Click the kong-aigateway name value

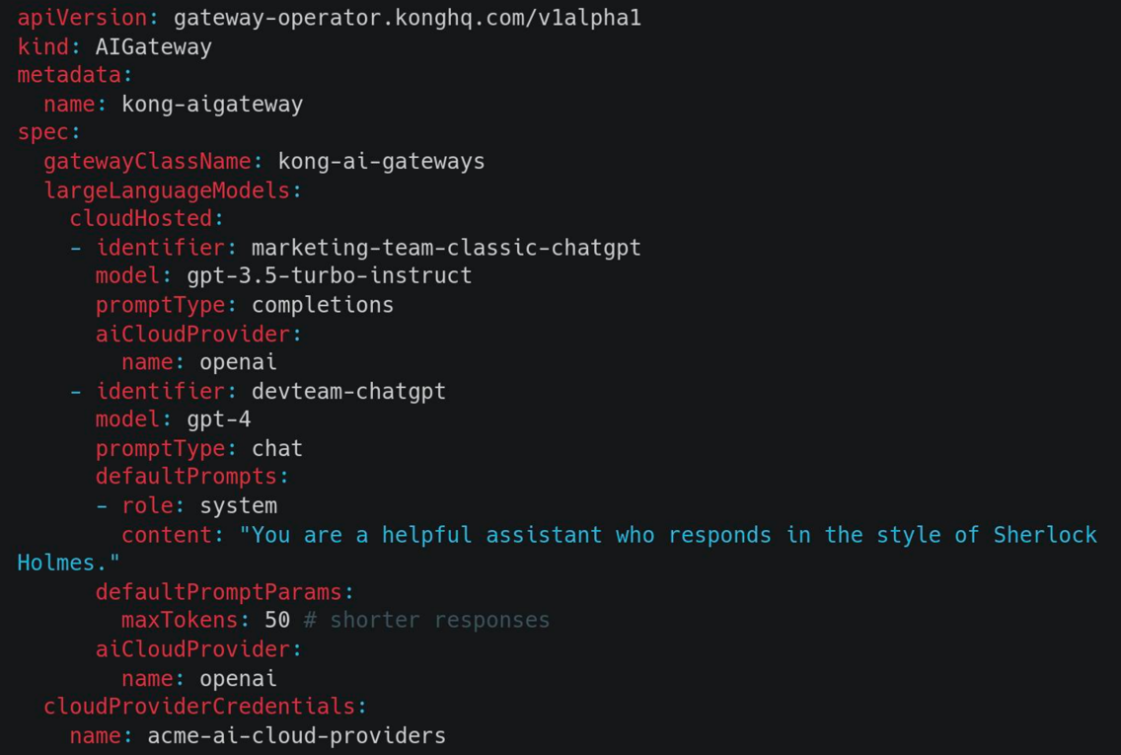pyautogui.click(x=211, y=105)
